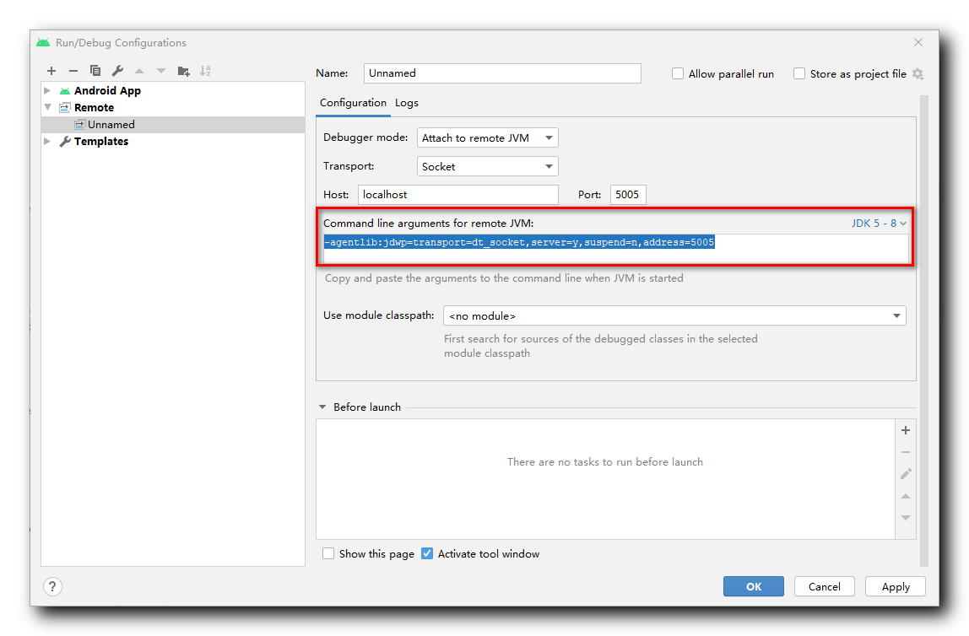Click 'There are no tasks to run before launch'
This screenshot has width=969, height=636.
click(605, 462)
